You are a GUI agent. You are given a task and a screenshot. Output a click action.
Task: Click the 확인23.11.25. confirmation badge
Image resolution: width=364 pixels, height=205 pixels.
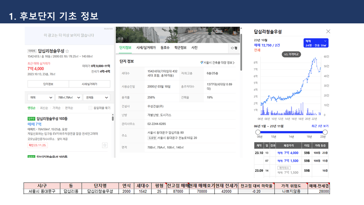(38, 145)
